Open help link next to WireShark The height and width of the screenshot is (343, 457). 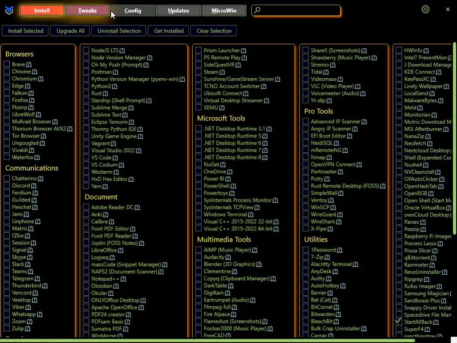pyautogui.click(x=339, y=222)
